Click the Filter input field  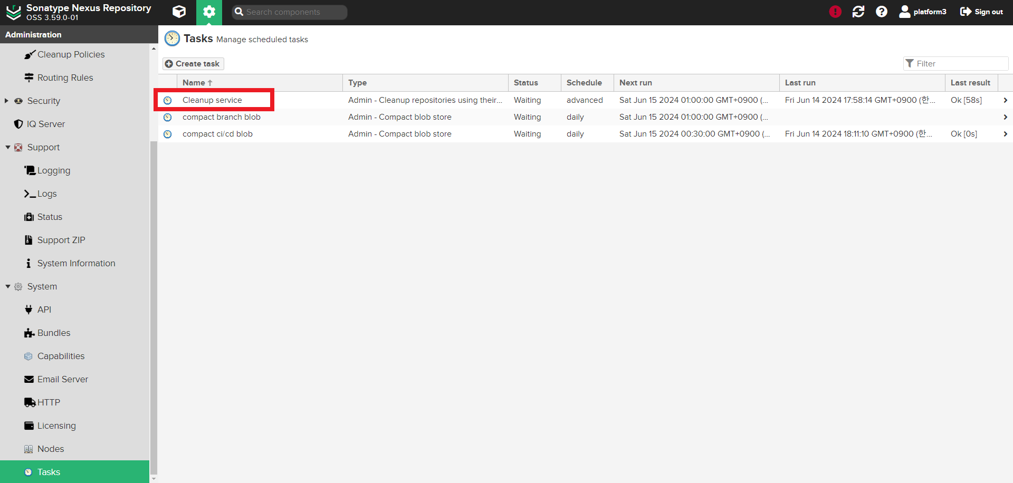coord(955,63)
